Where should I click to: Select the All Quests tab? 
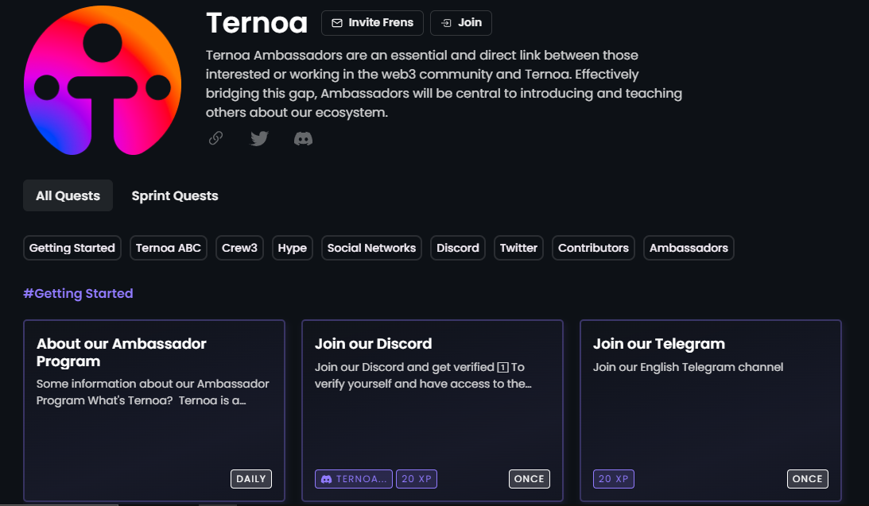pyautogui.click(x=68, y=195)
